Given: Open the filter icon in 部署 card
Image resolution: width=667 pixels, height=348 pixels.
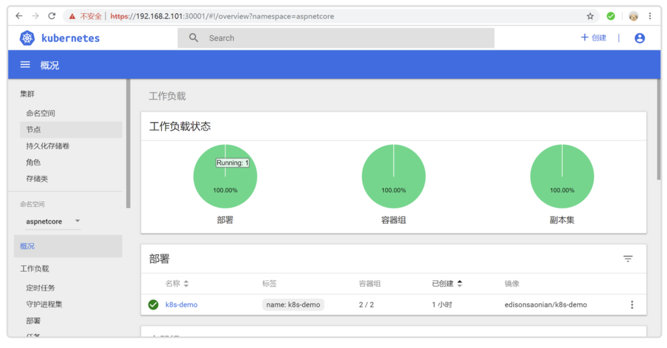Looking at the screenshot, I should (628, 259).
